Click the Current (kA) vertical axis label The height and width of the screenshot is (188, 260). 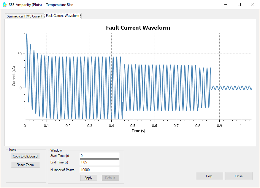14,76
